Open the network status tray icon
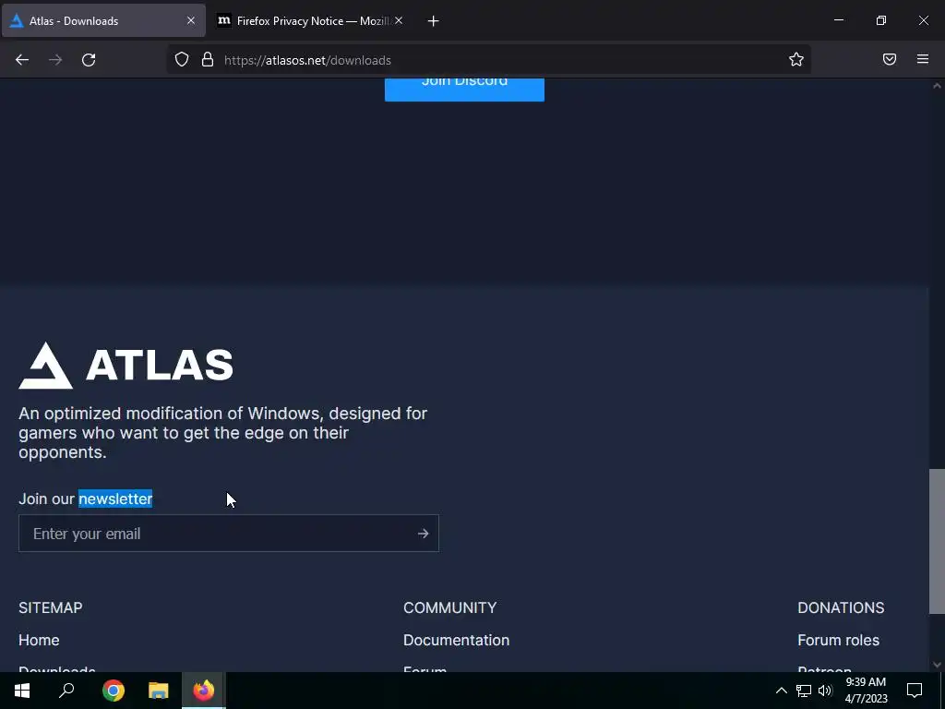 click(804, 691)
